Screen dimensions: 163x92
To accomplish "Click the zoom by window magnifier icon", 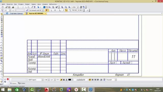I will coord(66,7).
